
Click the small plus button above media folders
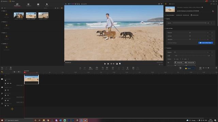[2, 8]
